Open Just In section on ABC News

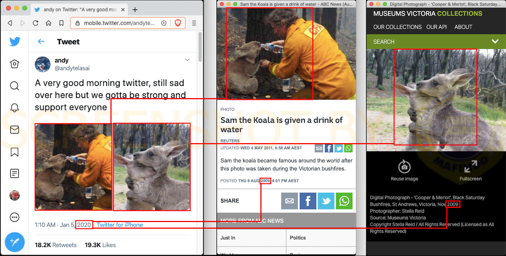pyautogui.click(x=252, y=238)
